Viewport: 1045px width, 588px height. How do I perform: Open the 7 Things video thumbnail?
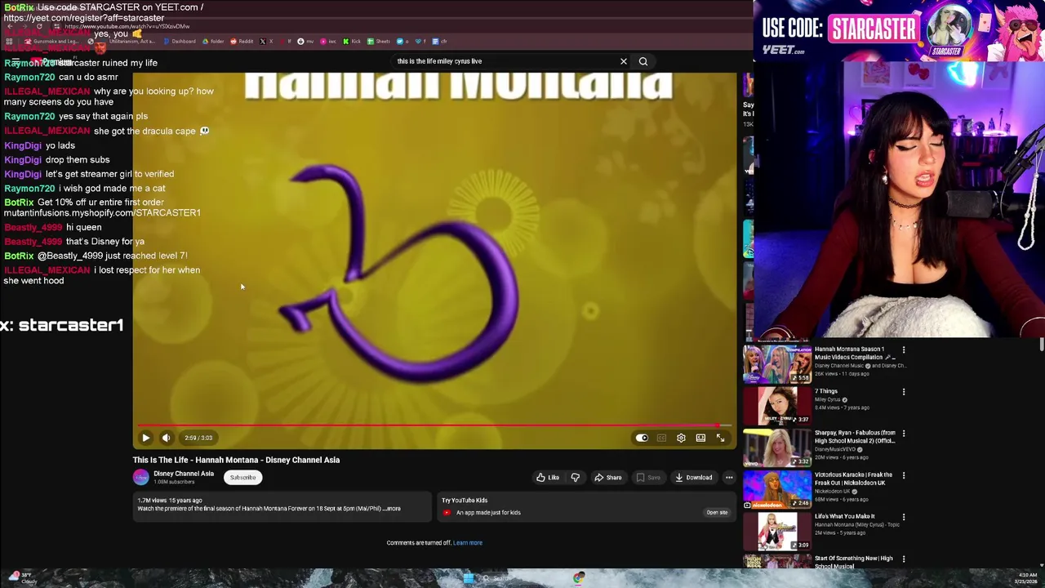tap(777, 406)
